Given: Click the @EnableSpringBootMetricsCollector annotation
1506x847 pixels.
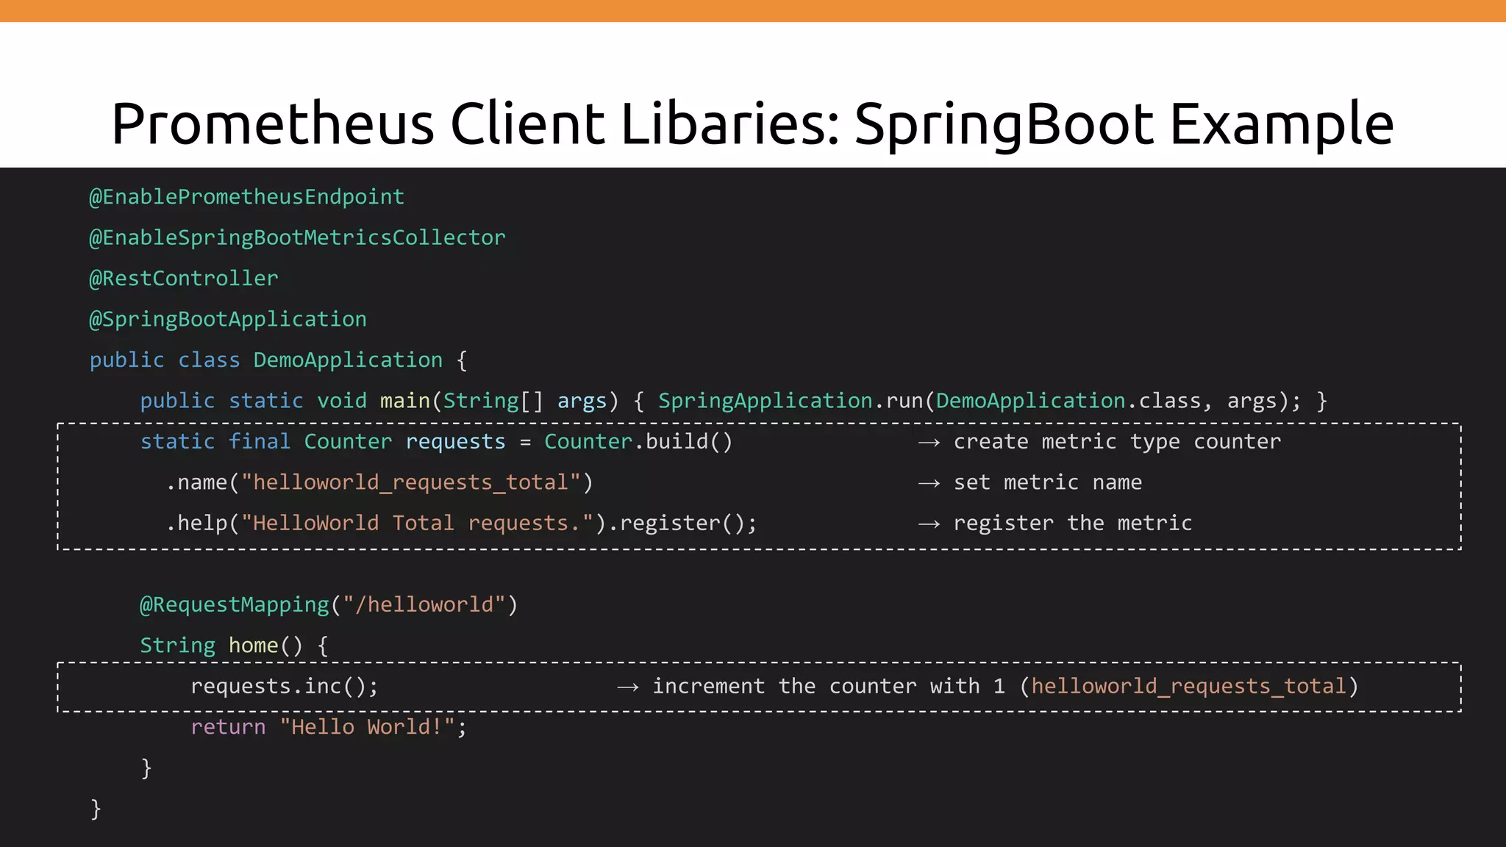Looking at the screenshot, I should [x=297, y=237].
